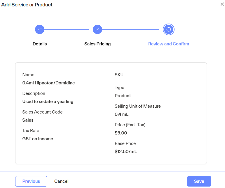Click the SKU field label

click(119, 75)
